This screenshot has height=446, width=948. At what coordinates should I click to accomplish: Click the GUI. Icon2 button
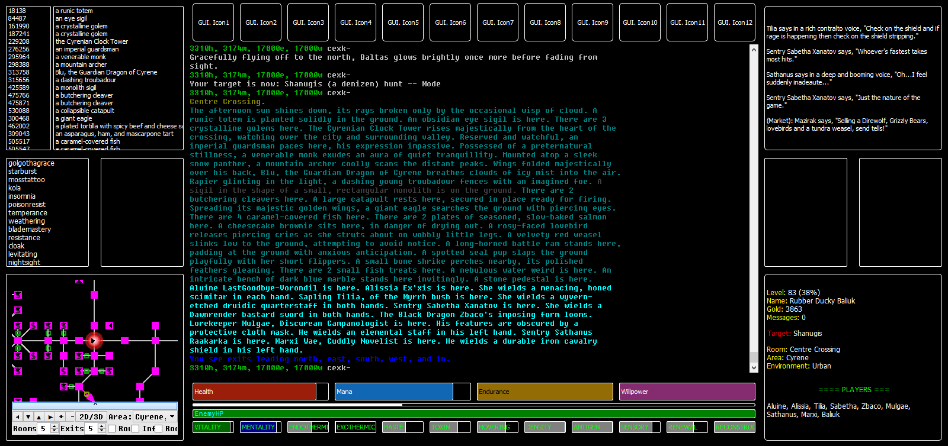pyautogui.click(x=261, y=22)
